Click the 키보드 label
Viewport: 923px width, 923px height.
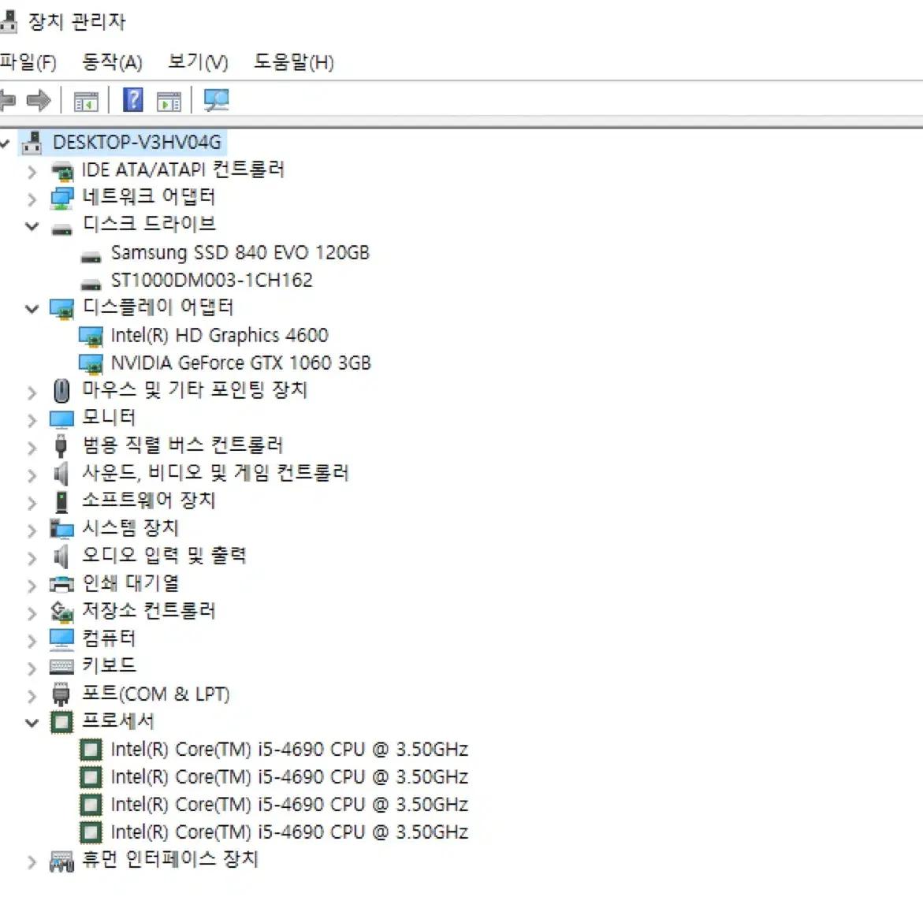tap(109, 666)
